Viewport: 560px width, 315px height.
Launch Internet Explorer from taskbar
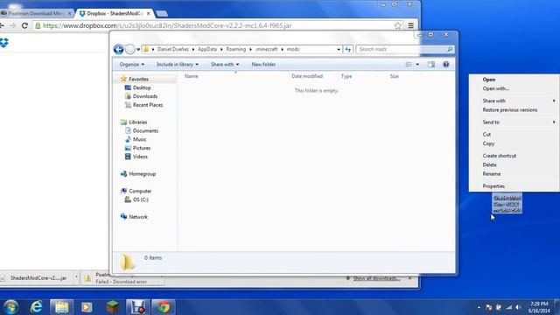click(x=36, y=307)
